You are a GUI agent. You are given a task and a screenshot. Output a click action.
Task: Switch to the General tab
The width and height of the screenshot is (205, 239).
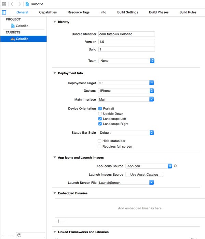click(x=22, y=12)
